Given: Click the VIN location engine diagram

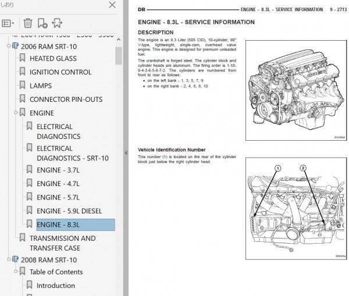Looking at the screenshot, I should 296,209.
